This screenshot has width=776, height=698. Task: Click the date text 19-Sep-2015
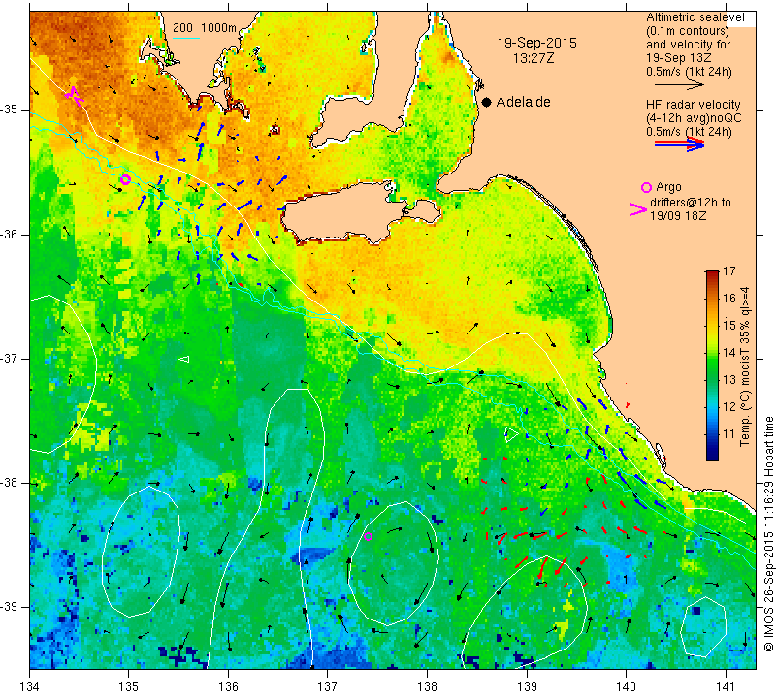coord(537,43)
